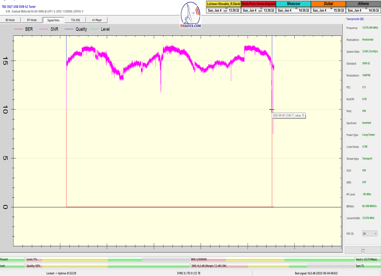Click the SNR 14,2 dB margin bar

pos(272,266)
